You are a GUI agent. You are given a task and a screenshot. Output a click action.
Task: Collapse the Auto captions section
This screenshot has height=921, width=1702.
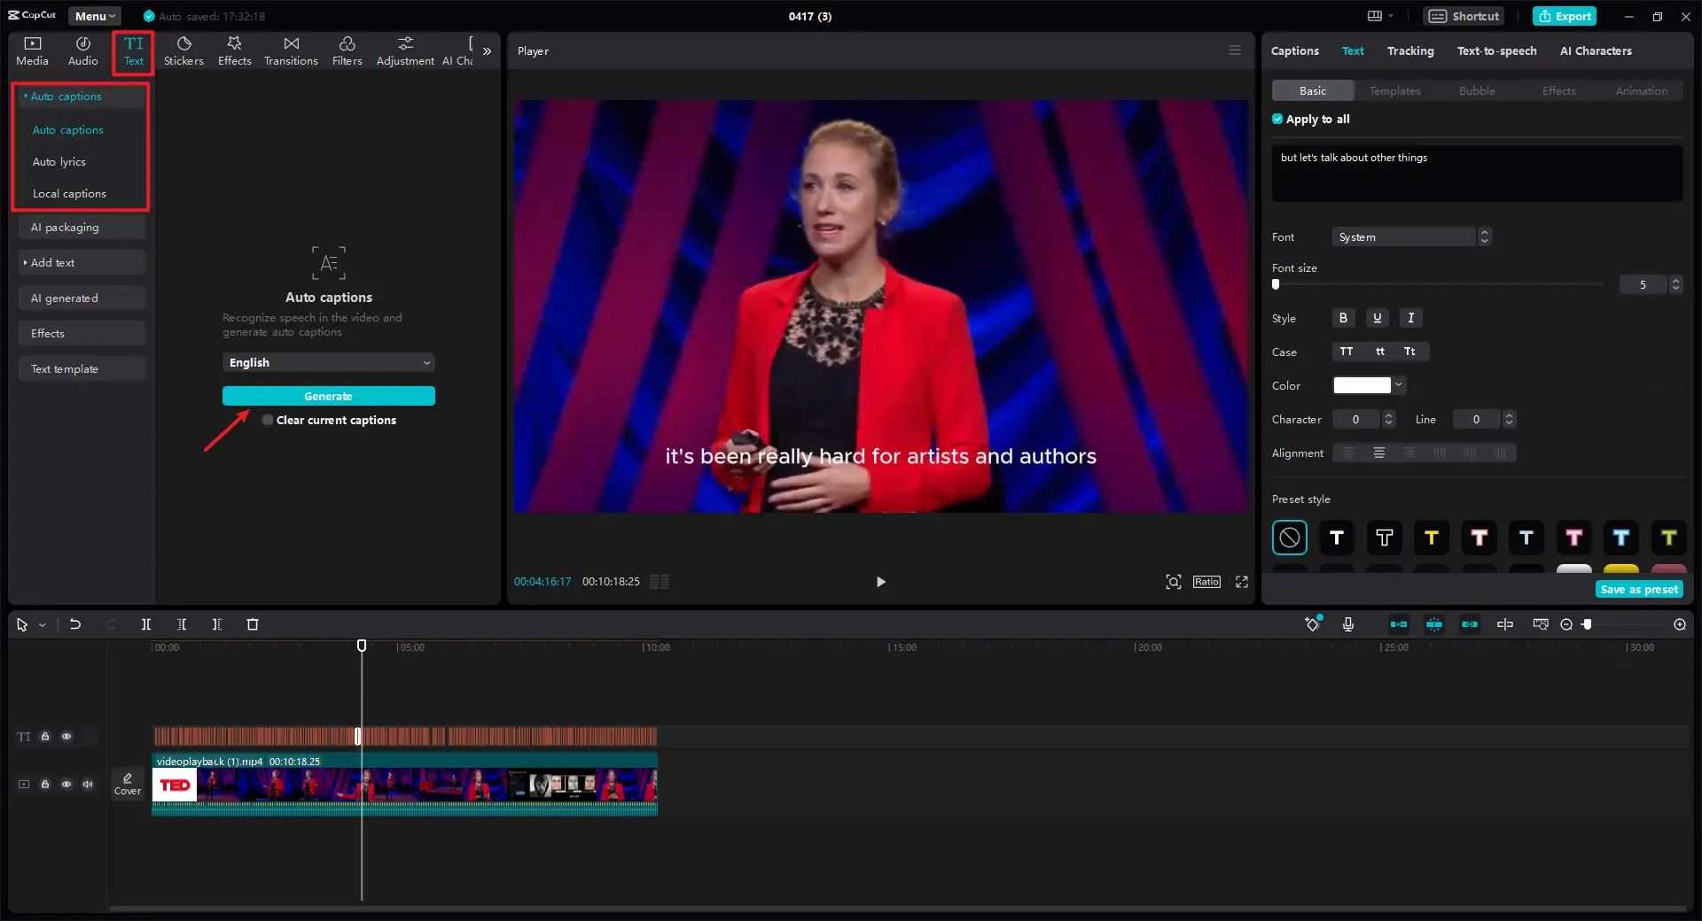coord(26,97)
